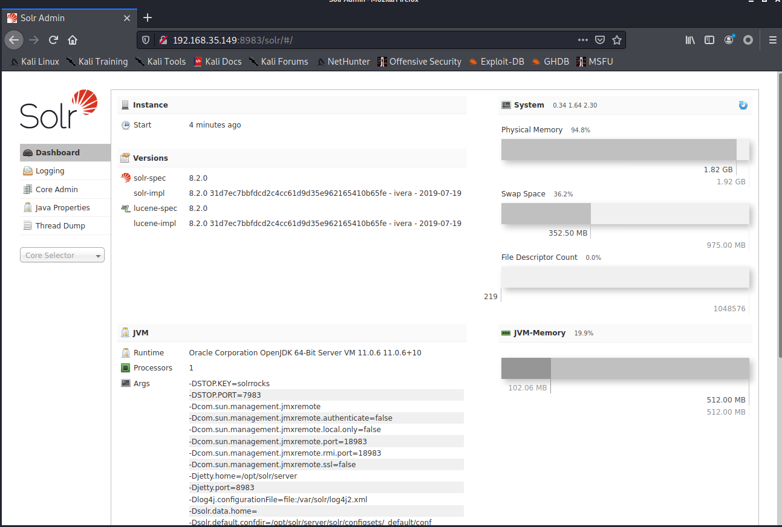The image size is (782, 527).
Task: Click the Logging icon in the sidebar
Action: click(28, 171)
